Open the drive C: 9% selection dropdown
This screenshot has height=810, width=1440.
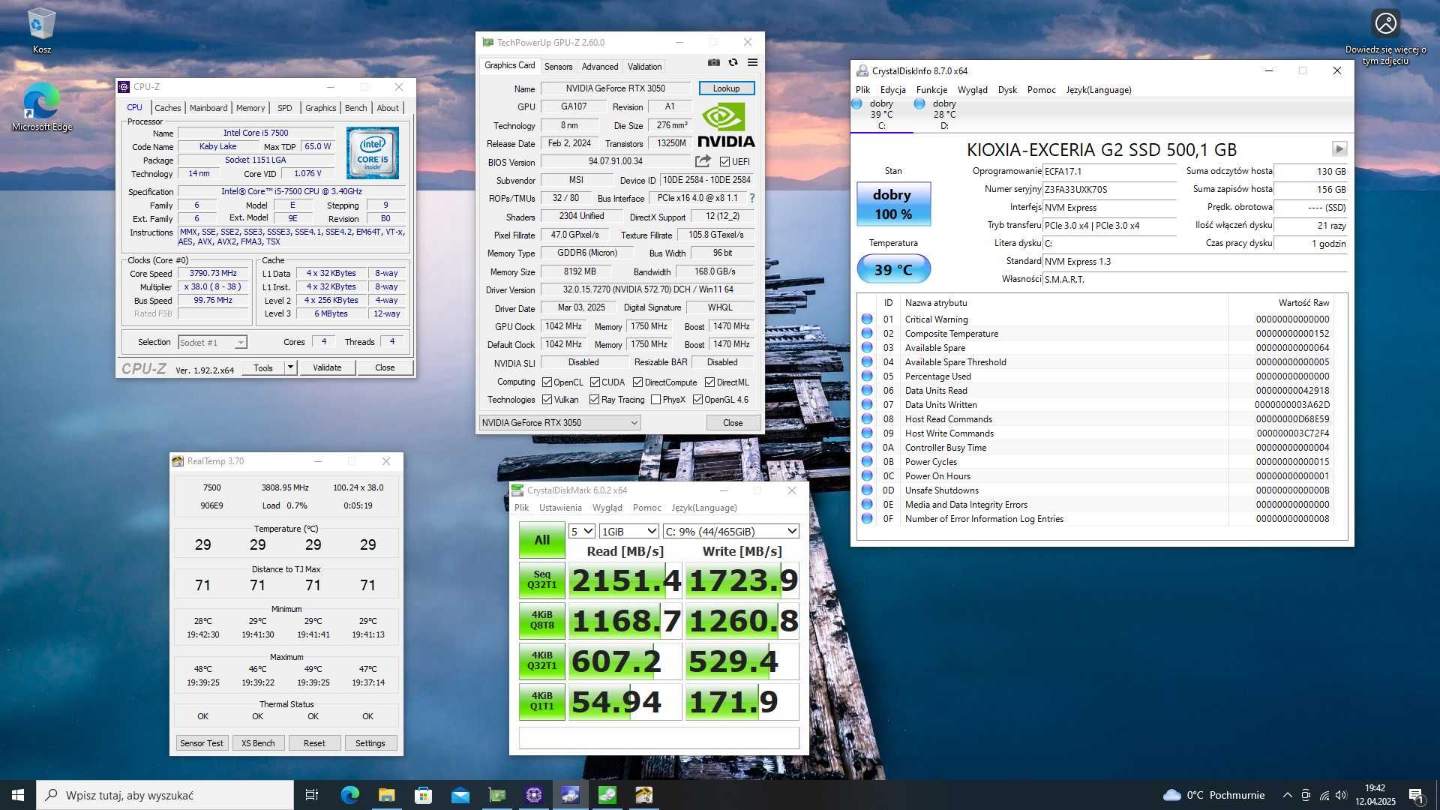730,531
